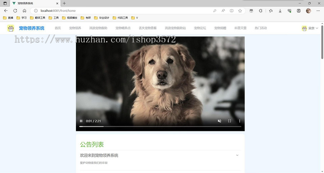
Task: Open the 直播 bookmarks folder
Action: click(8, 18)
